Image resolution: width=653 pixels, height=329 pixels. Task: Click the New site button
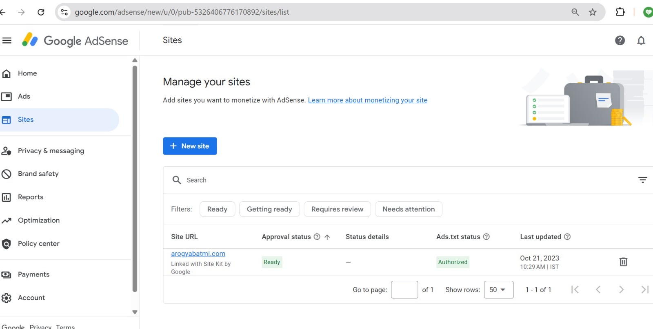click(190, 146)
